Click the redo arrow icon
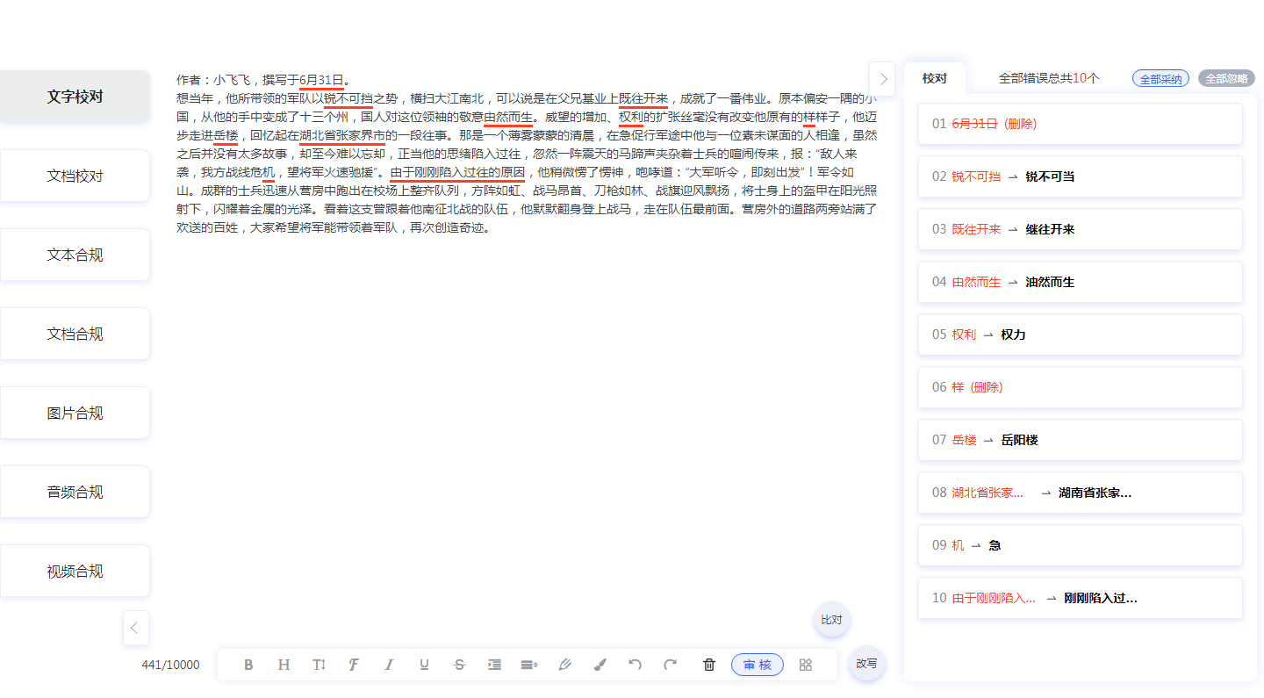Screen dimensions: 1264x698 [x=670, y=665]
